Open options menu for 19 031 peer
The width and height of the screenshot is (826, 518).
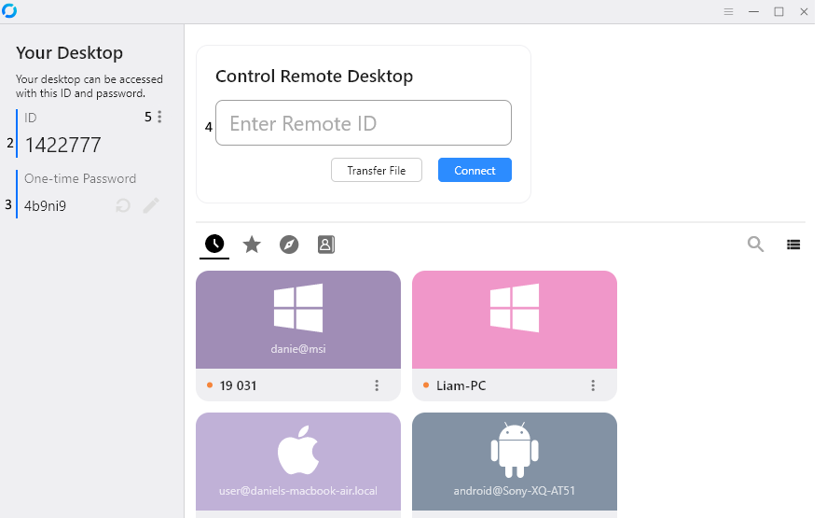(x=377, y=385)
